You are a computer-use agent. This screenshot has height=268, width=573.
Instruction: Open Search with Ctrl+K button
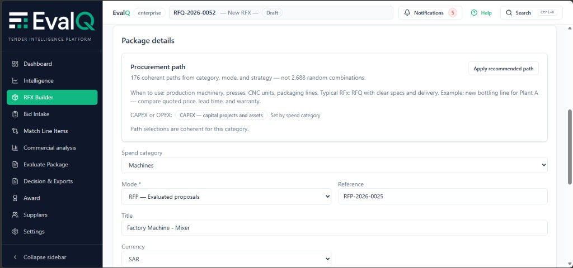532,13
